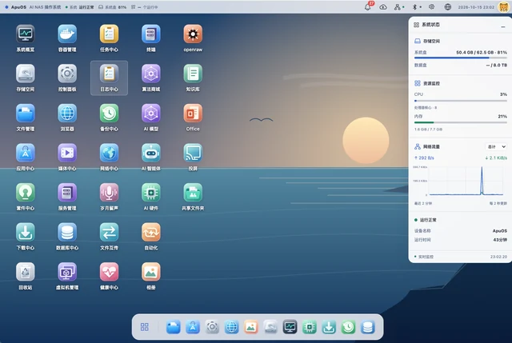Click the 内存 memory usage bar
Screen dimensions: 512x343
pos(461,122)
